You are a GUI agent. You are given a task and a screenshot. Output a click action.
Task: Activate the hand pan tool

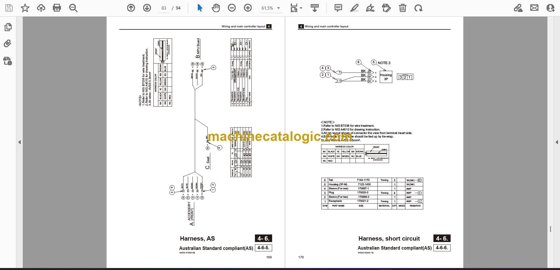(216, 8)
